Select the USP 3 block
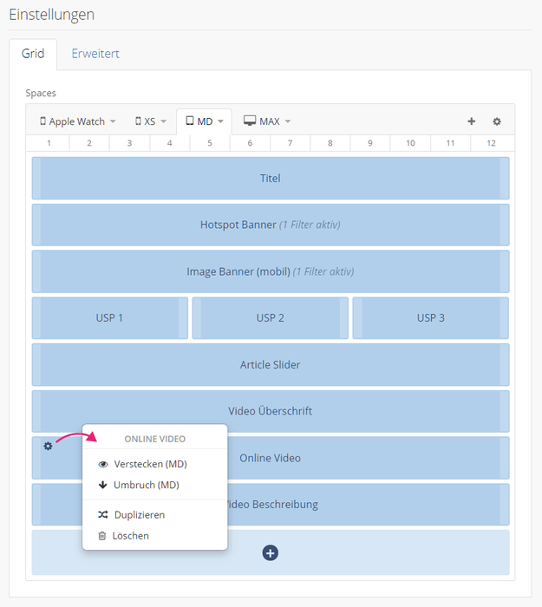Screen dimensions: 542x607 click(x=430, y=318)
